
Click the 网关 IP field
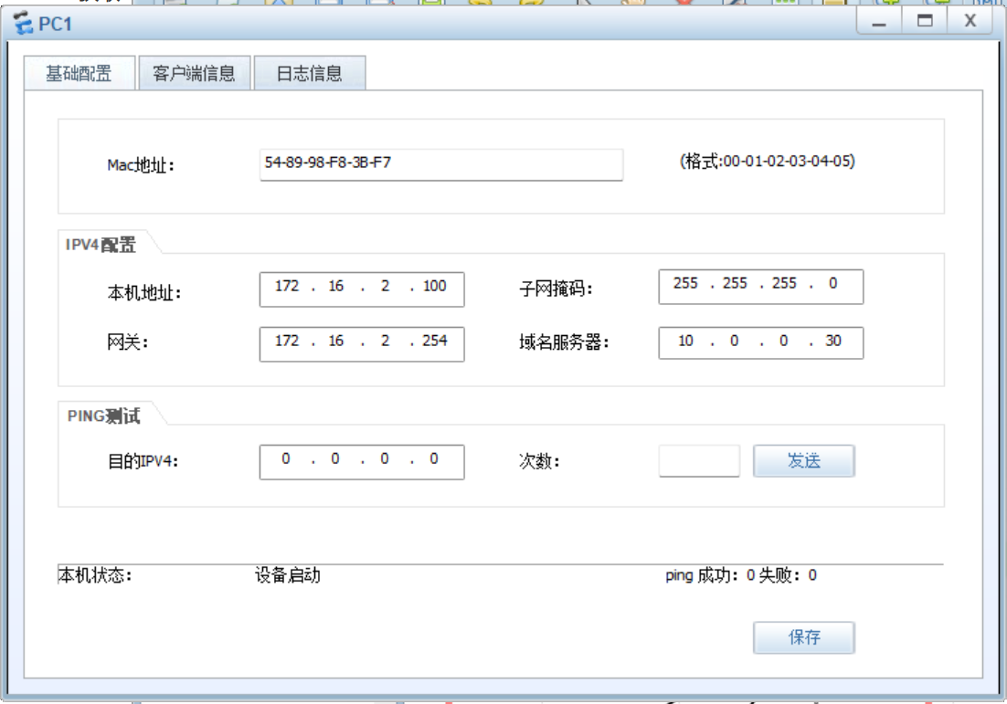click(362, 344)
